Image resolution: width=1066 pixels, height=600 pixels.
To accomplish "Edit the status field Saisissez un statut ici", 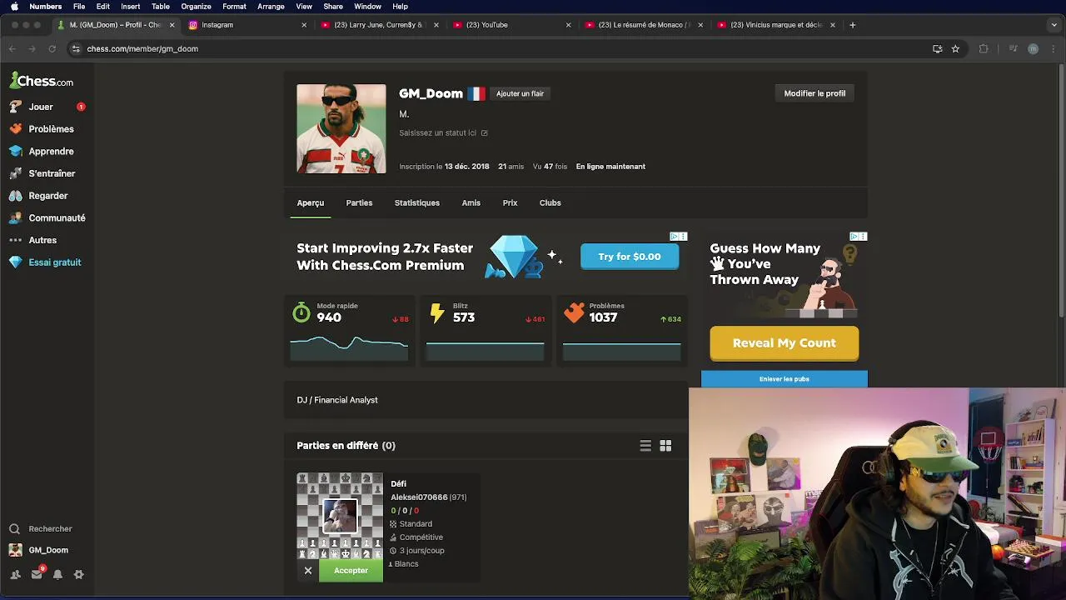I will pyautogui.click(x=443, y=133).
